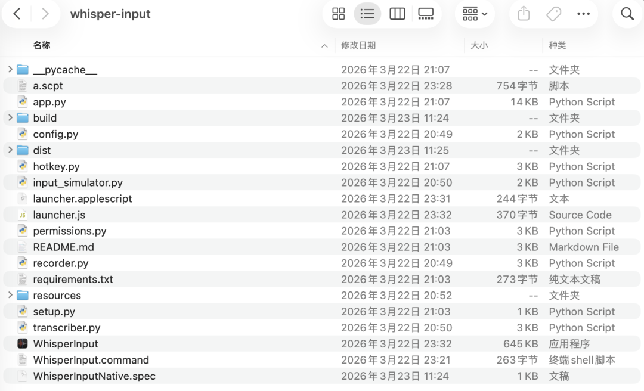644x391 pixels.
Task: Click the Share icon
Action: 524,14
